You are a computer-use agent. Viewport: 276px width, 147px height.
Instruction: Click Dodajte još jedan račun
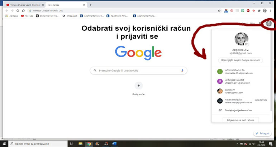point(238,110)
